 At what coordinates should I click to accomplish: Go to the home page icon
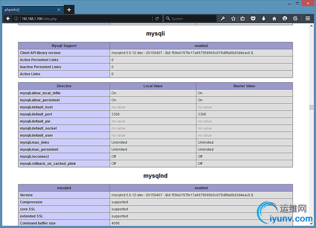click(274, 19)
